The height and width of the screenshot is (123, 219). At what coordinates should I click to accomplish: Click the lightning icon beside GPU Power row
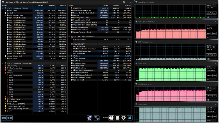click(x=72, y=56)
